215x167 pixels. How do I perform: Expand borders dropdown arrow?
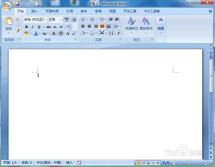point(96,33)
